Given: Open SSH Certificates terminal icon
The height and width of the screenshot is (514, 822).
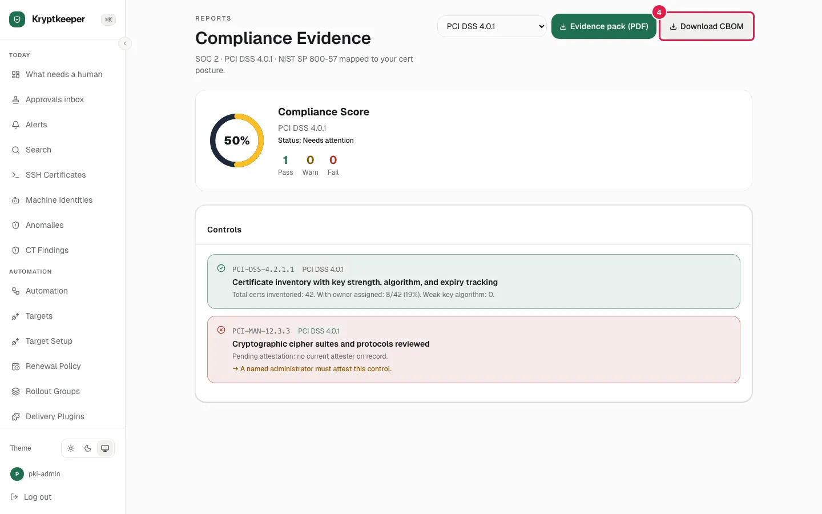Looking at the screenshot, I should point(15,175).
